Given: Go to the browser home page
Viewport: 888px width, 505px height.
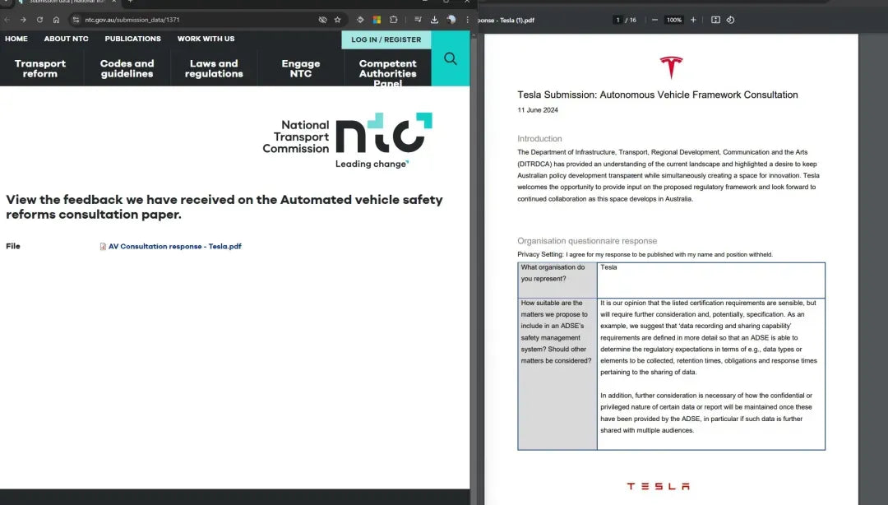Looking at the screenshot, I should click(56, 20).
